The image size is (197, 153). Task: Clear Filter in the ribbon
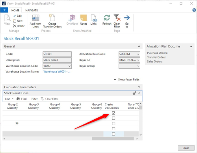tap(117, 21)
